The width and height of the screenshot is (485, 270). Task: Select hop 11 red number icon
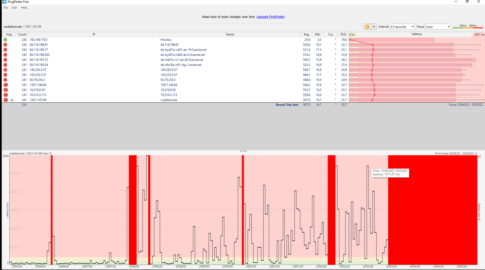5,90
